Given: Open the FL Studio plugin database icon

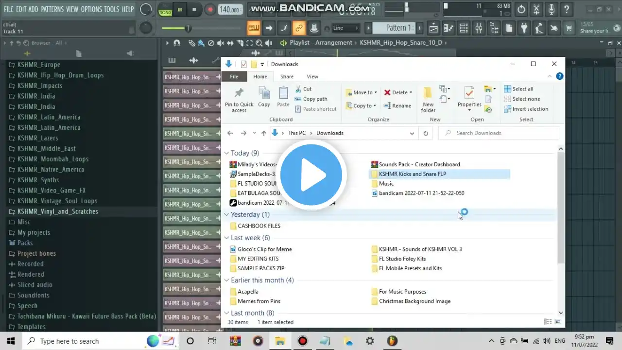Looking at the screenshot, I should (524, 28).
